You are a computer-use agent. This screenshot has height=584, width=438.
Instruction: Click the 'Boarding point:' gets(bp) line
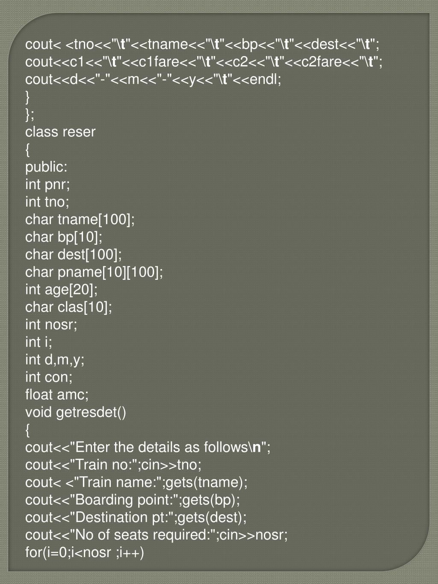[x=133, y=500]
